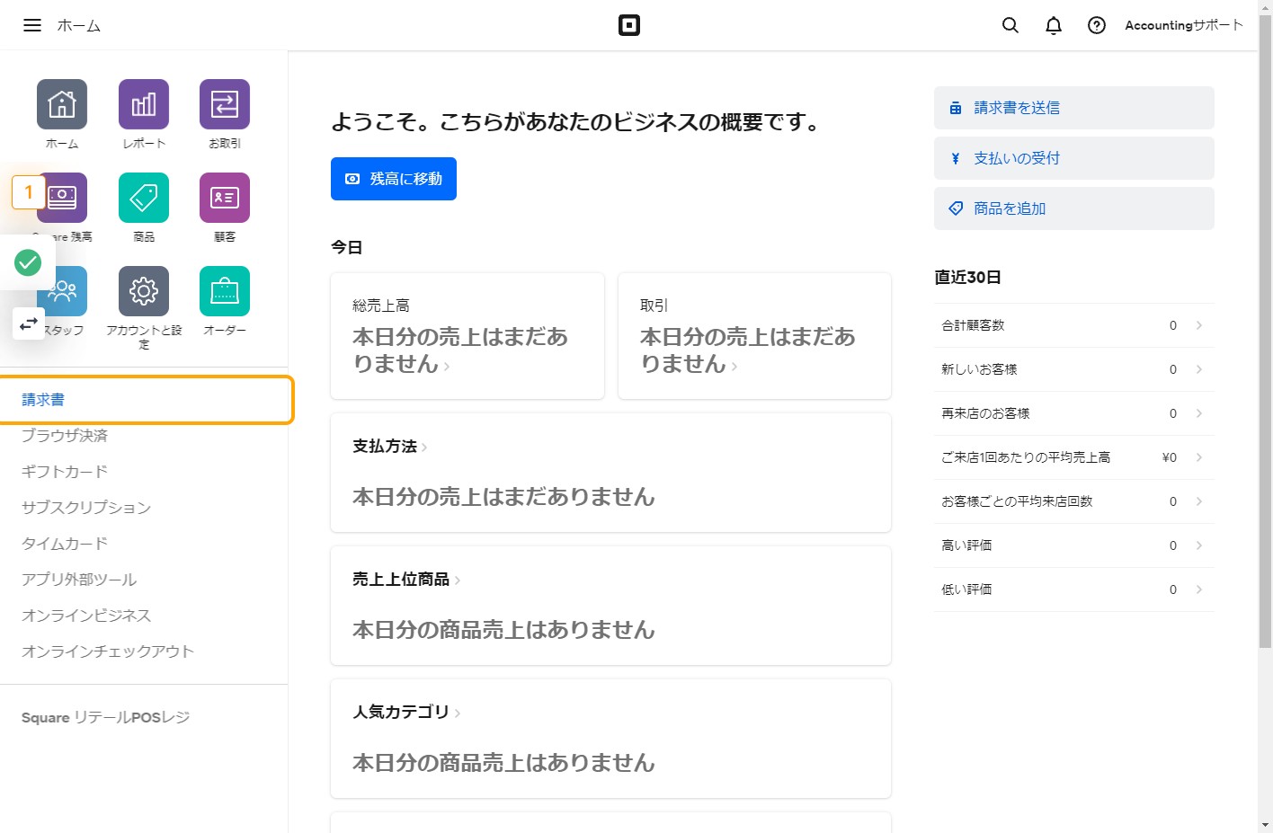Expand the 新しいお客様 row chevron
Screen dimensions: 1273x833
click(x=1199, y=369)
